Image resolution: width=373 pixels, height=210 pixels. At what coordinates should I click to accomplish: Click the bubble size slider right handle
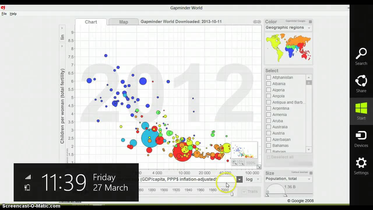pyautogui.click(x=285, y=195)
